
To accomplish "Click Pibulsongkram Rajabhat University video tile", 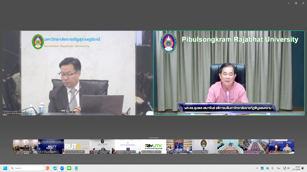I will tap(229, 73).
